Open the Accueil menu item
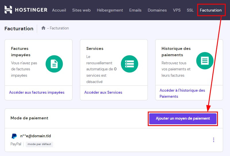Image resolution: width=230 pixels, height=156 pixels. click(59, 10)
